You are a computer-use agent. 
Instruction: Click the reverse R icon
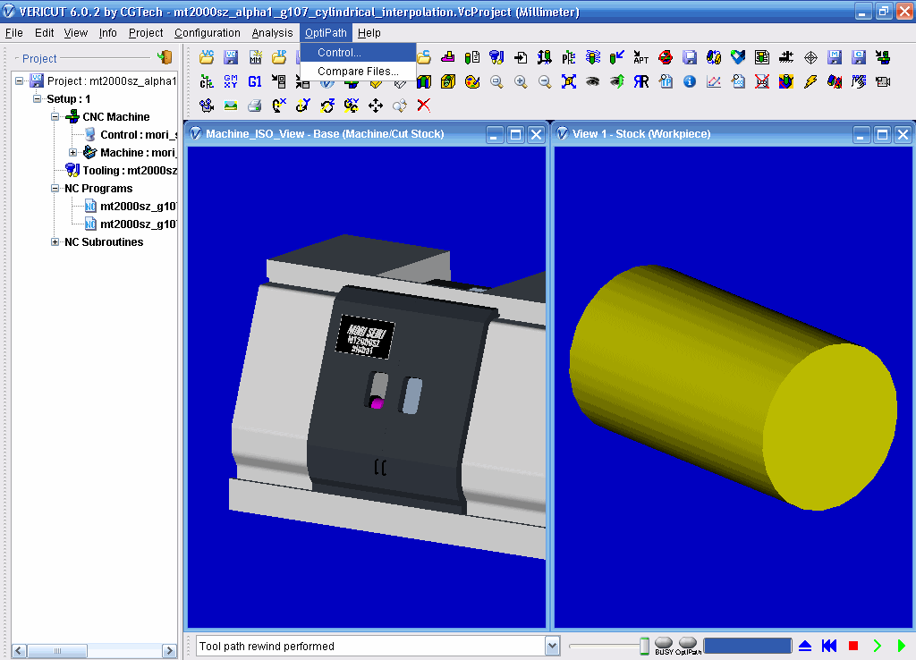tap(641, 81)
